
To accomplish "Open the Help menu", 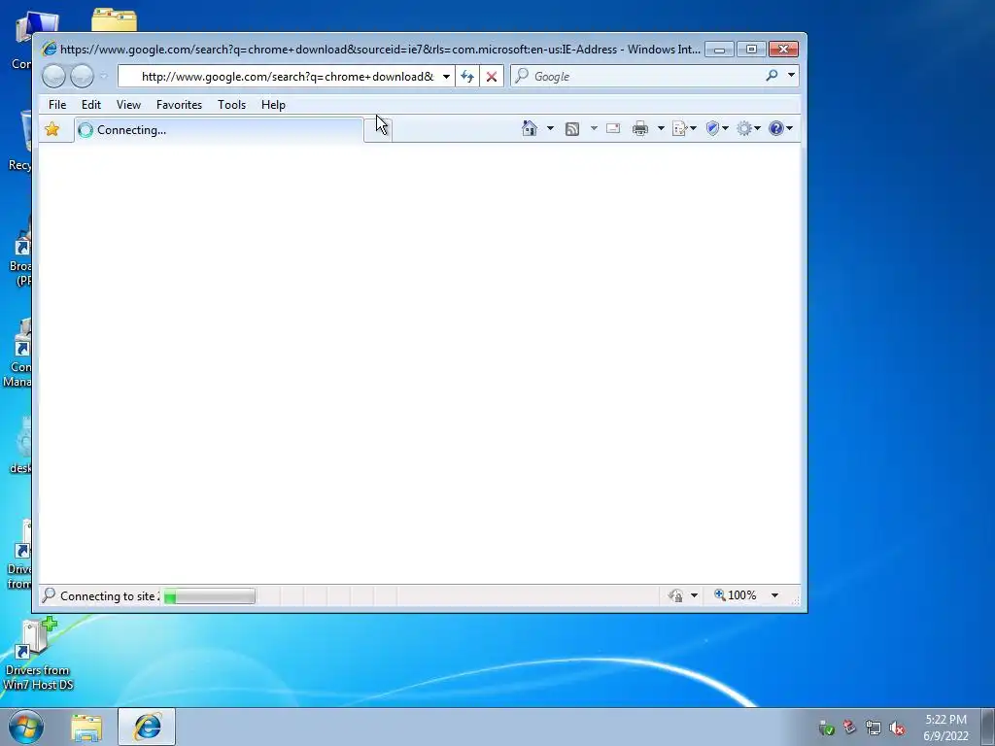I will [x=273, y=105].
